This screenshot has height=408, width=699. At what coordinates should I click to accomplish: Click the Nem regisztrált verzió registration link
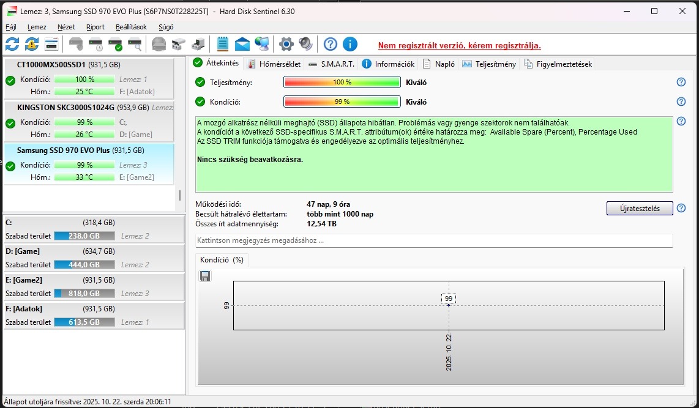point(460,45)
